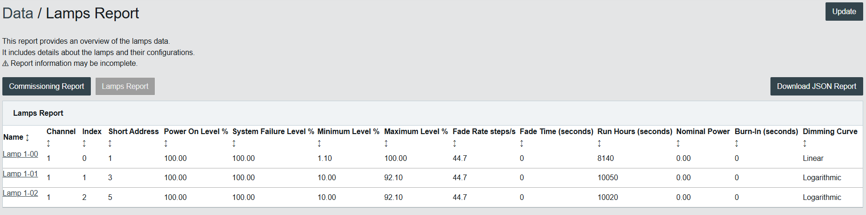Sort by Power On Level % arrow

tap(166, 143)
